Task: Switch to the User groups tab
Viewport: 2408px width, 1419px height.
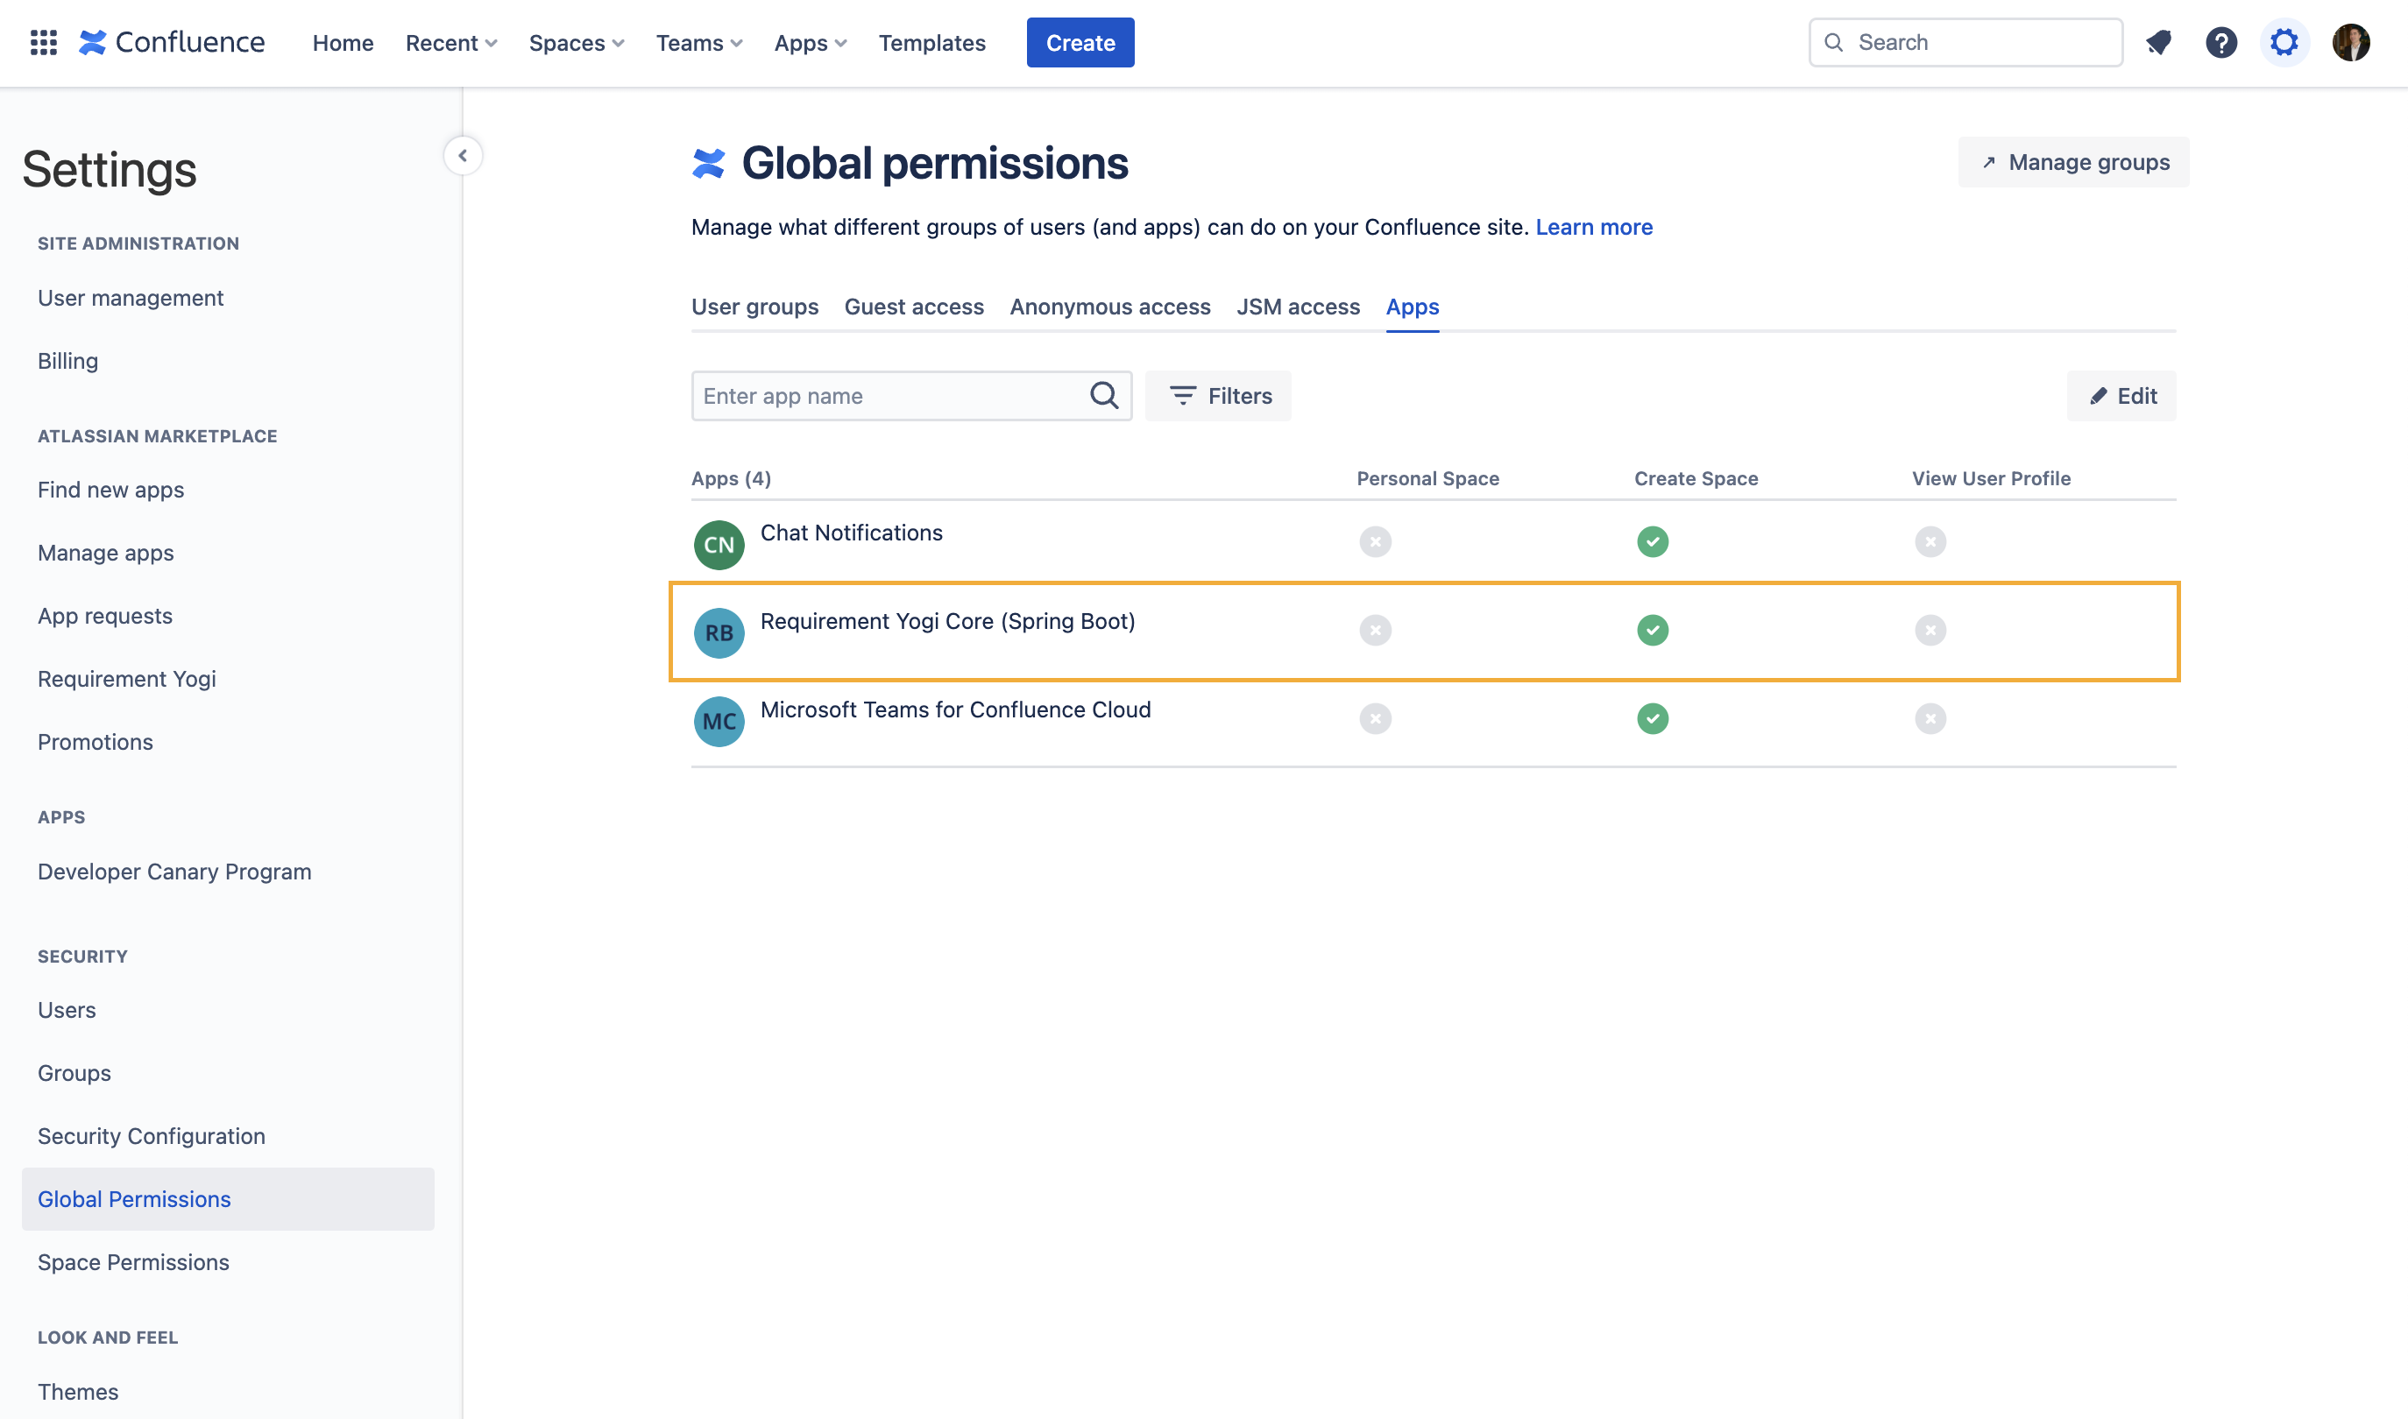Action: coord(754,307)
